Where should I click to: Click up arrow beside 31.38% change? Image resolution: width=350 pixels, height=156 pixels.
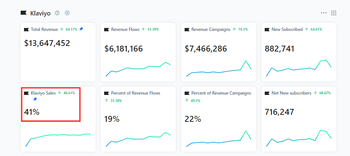coord(106,100)
